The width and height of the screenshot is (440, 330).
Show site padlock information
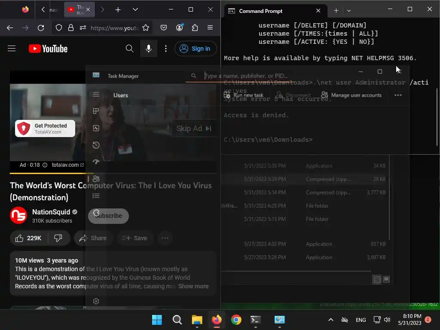(71, 27)
